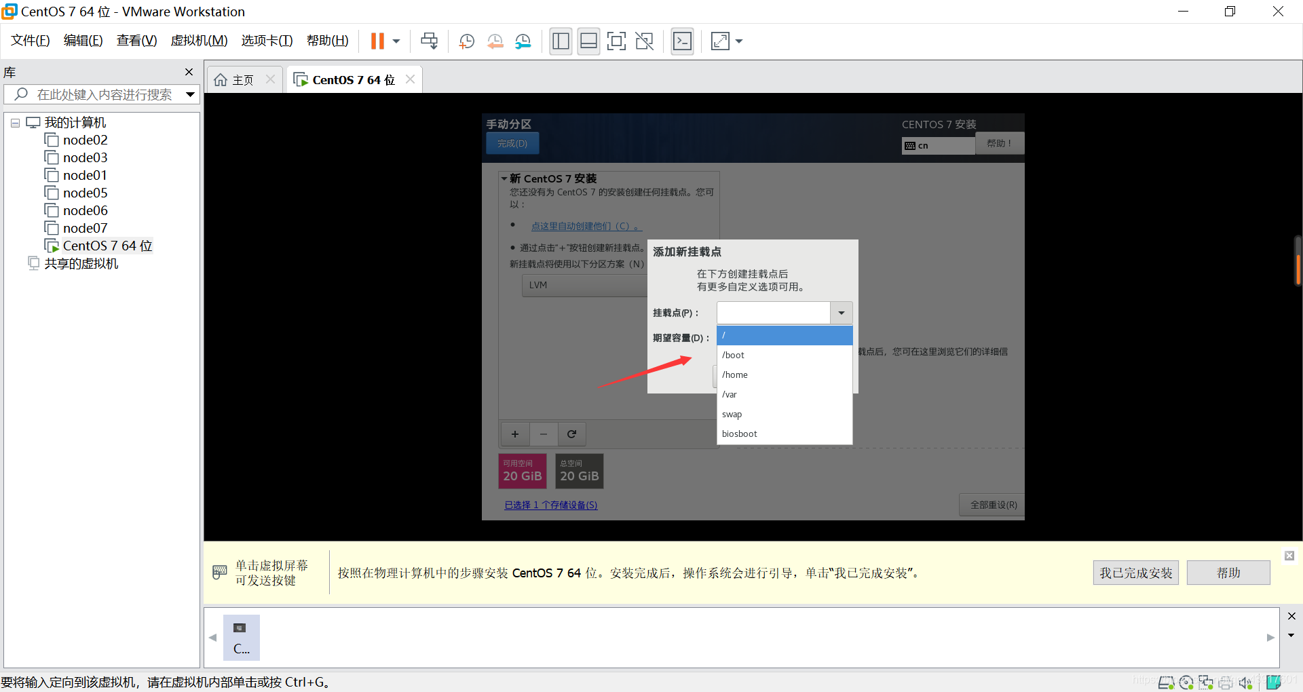Viewport: 1303px width, 692px height.
Task: Click the 挂载点 mount point text field
Action: 773,313
